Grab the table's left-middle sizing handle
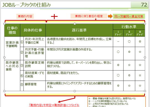 [x=4, y=58]
